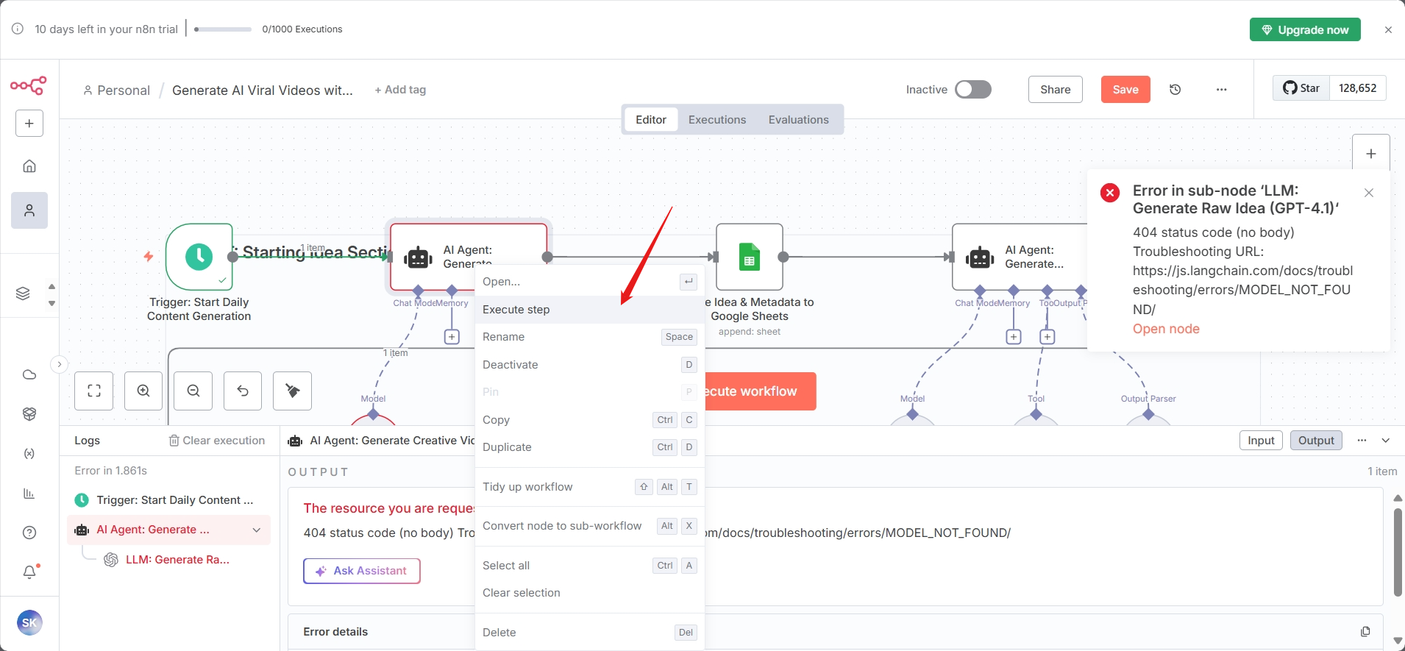The height and width of the screenshot is (651, 1405).
Task: Choose Deactivate in context menu
Action: click(x=590, y=365)
